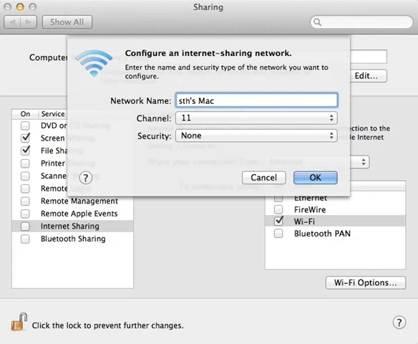Select the Bluetooth Sharing service row
Image resolution: width=418 pixels, height=344 pixels.
click(72, 239)
